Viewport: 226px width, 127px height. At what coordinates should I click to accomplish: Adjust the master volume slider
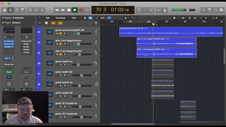point(188,10)
